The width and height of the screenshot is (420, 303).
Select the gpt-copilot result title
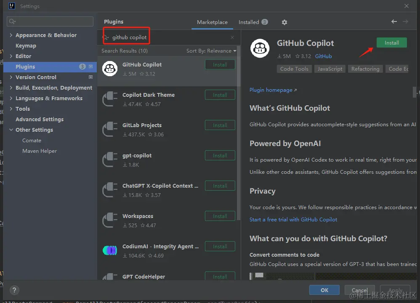(137, 155)
